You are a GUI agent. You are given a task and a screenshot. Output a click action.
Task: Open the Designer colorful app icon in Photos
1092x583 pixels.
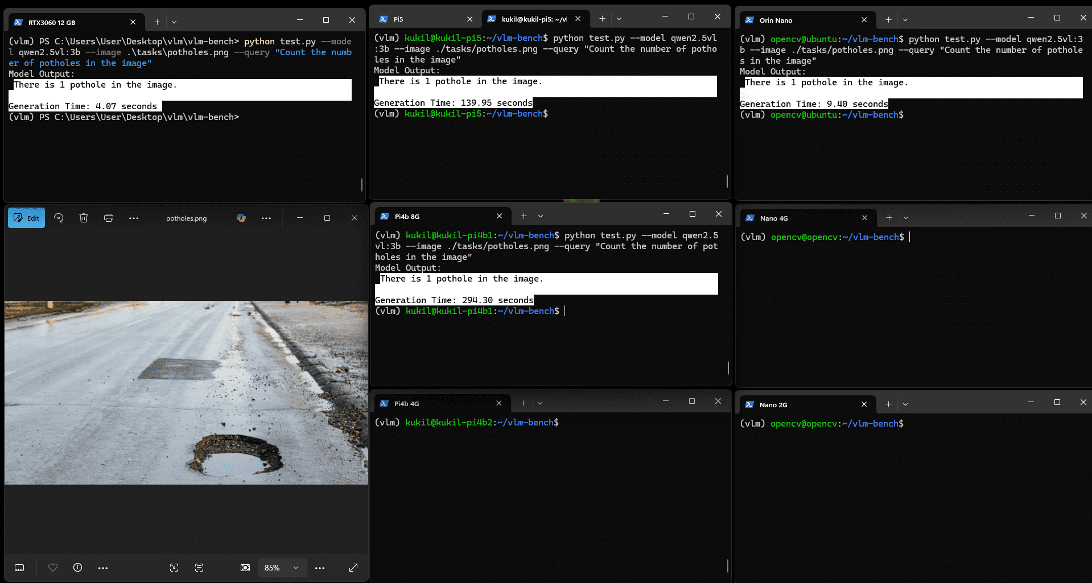coord(241,218)
